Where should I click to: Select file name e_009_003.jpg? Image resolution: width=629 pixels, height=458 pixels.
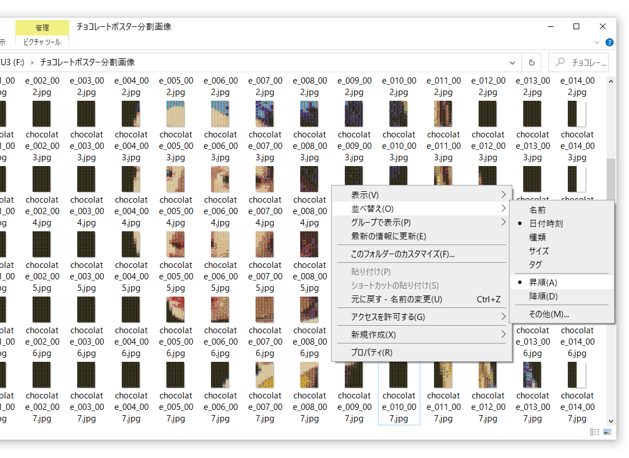[x=354, y=146]
